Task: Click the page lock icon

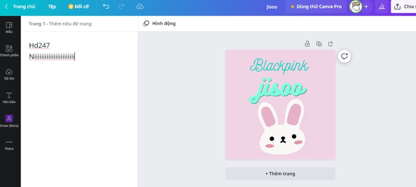Action: pyautogui.click(x=307, y=44)
